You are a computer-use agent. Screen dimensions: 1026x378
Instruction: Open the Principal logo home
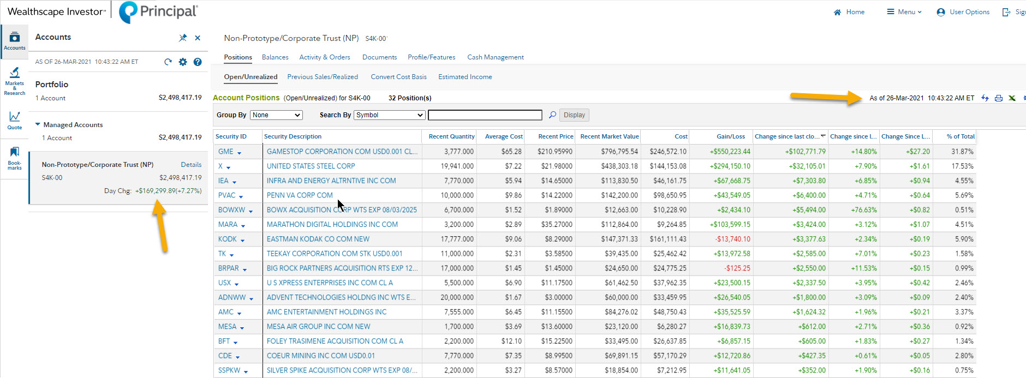[x=158, y=12]
